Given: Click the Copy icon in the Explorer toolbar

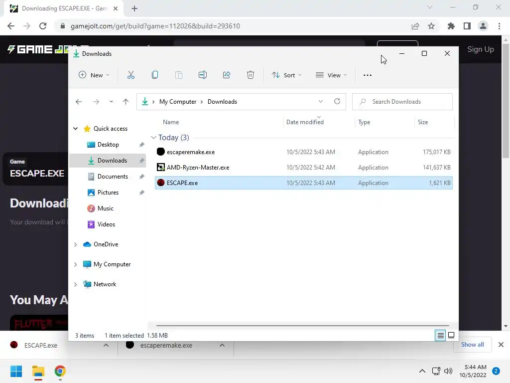Looking at the screenshot, I should pyautogui.click(x=155, y=75).
